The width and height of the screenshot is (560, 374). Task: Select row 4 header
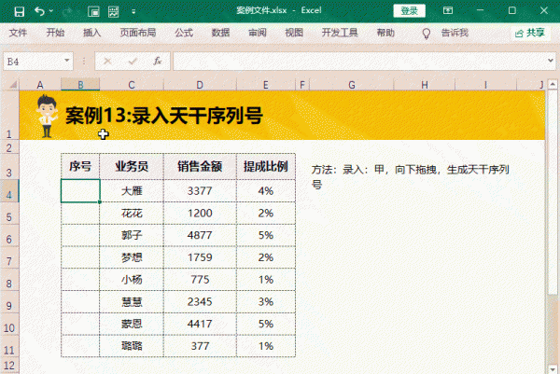click(9, 191)
